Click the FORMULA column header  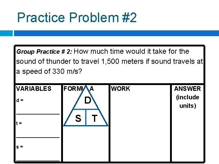[78, 89]
